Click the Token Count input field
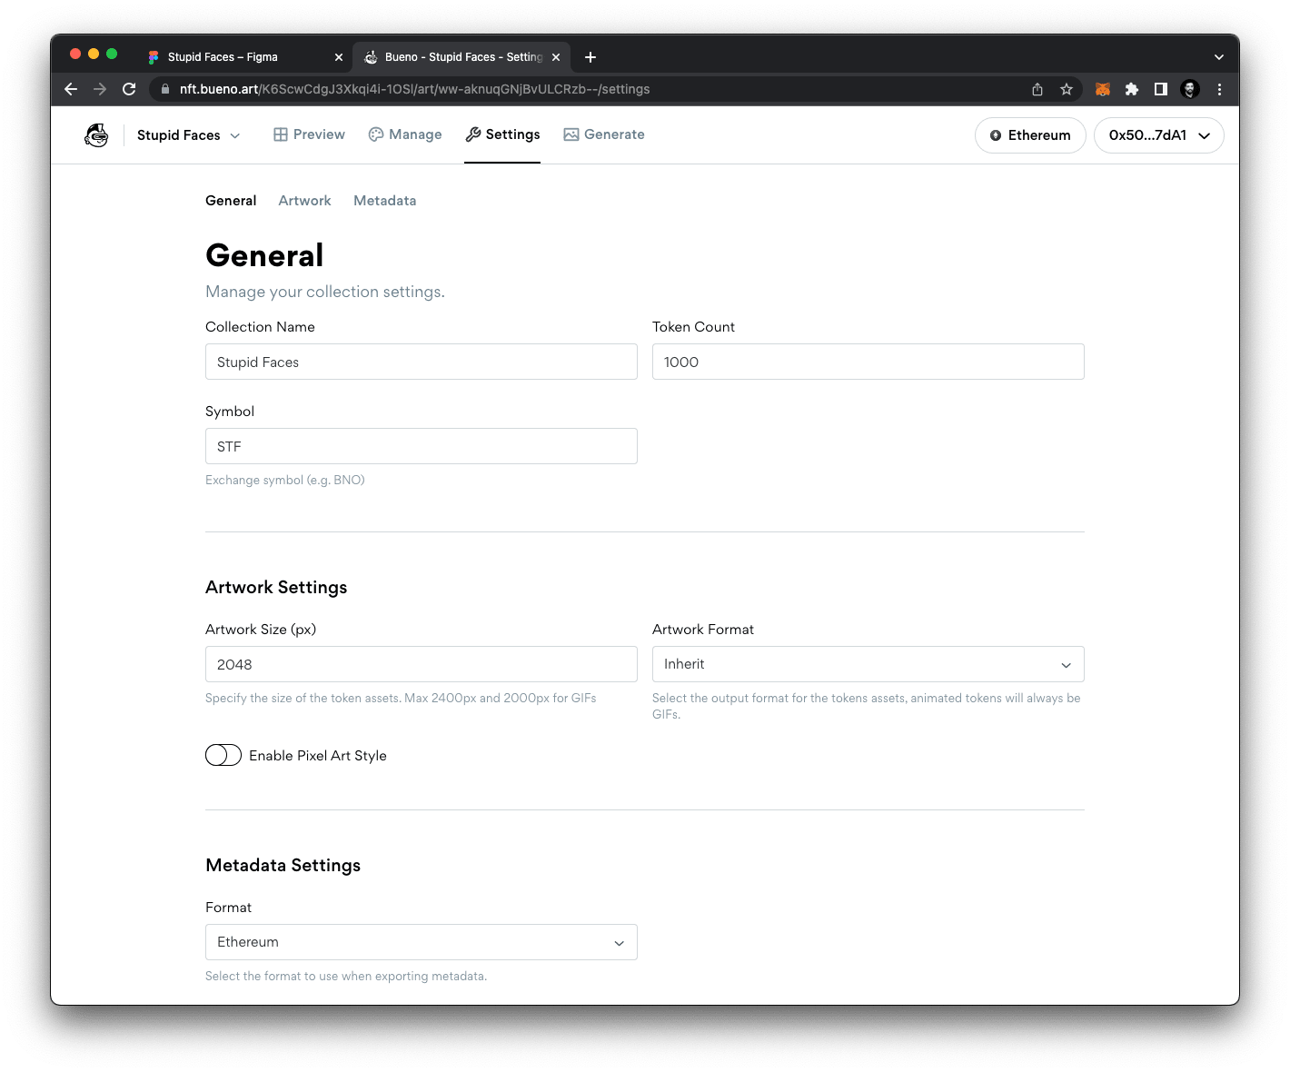The image size is (1290, 1072). click(x=868, y=362)
